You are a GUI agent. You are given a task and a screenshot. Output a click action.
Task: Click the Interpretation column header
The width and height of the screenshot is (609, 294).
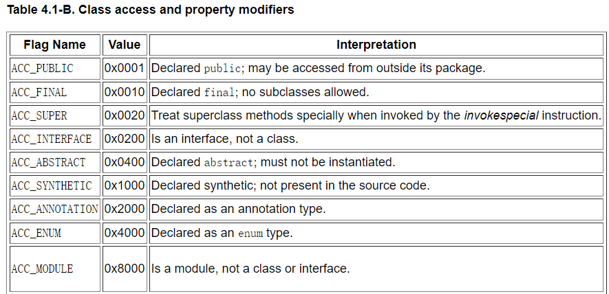click(x=376, y=45)
